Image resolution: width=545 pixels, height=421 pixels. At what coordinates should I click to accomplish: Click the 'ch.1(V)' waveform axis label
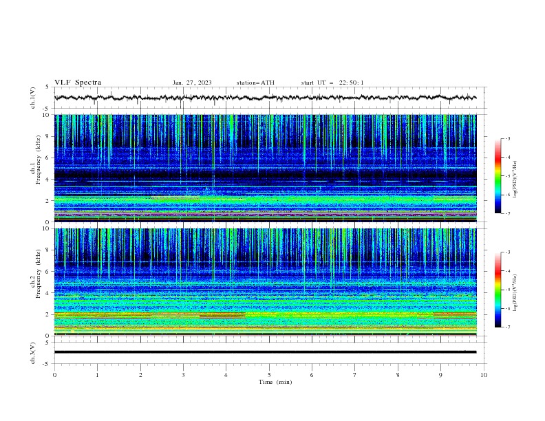[x=33, y=98]
